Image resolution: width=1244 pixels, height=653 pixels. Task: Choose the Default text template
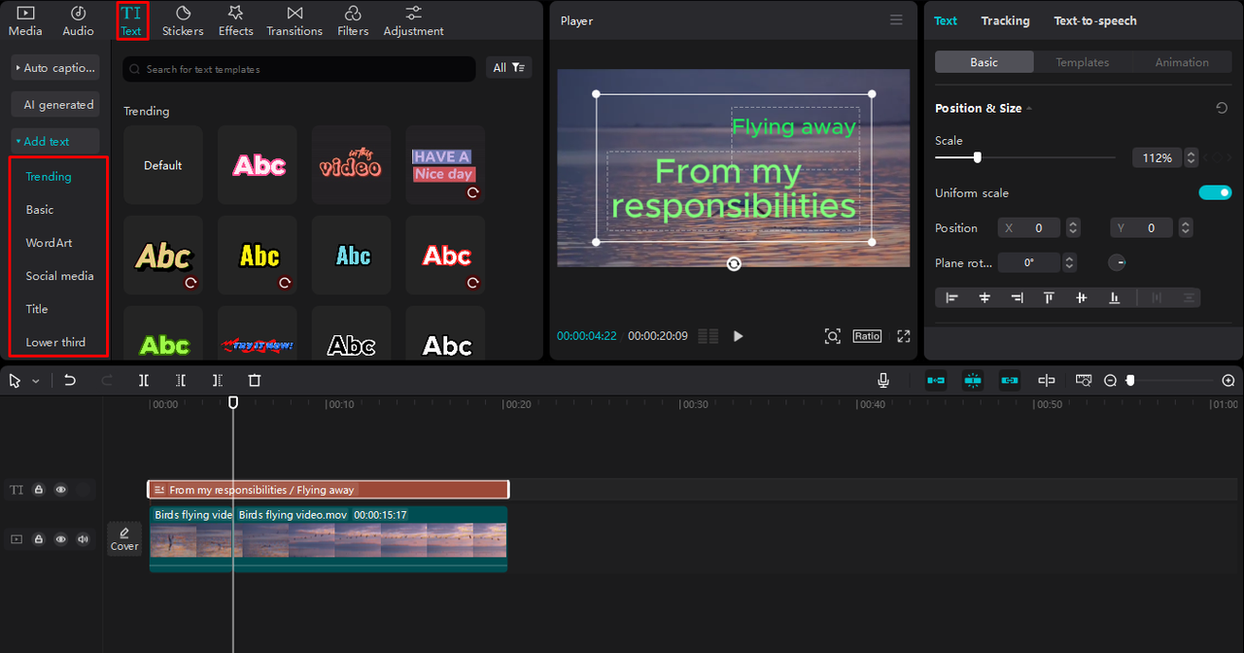163,165
